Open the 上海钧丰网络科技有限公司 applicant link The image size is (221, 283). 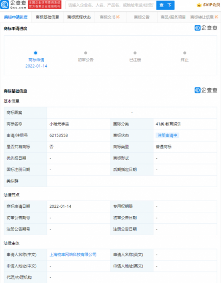(x=73, y=255)
